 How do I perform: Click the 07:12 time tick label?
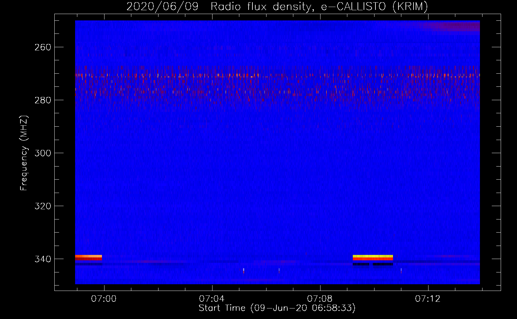pos(428,299)
